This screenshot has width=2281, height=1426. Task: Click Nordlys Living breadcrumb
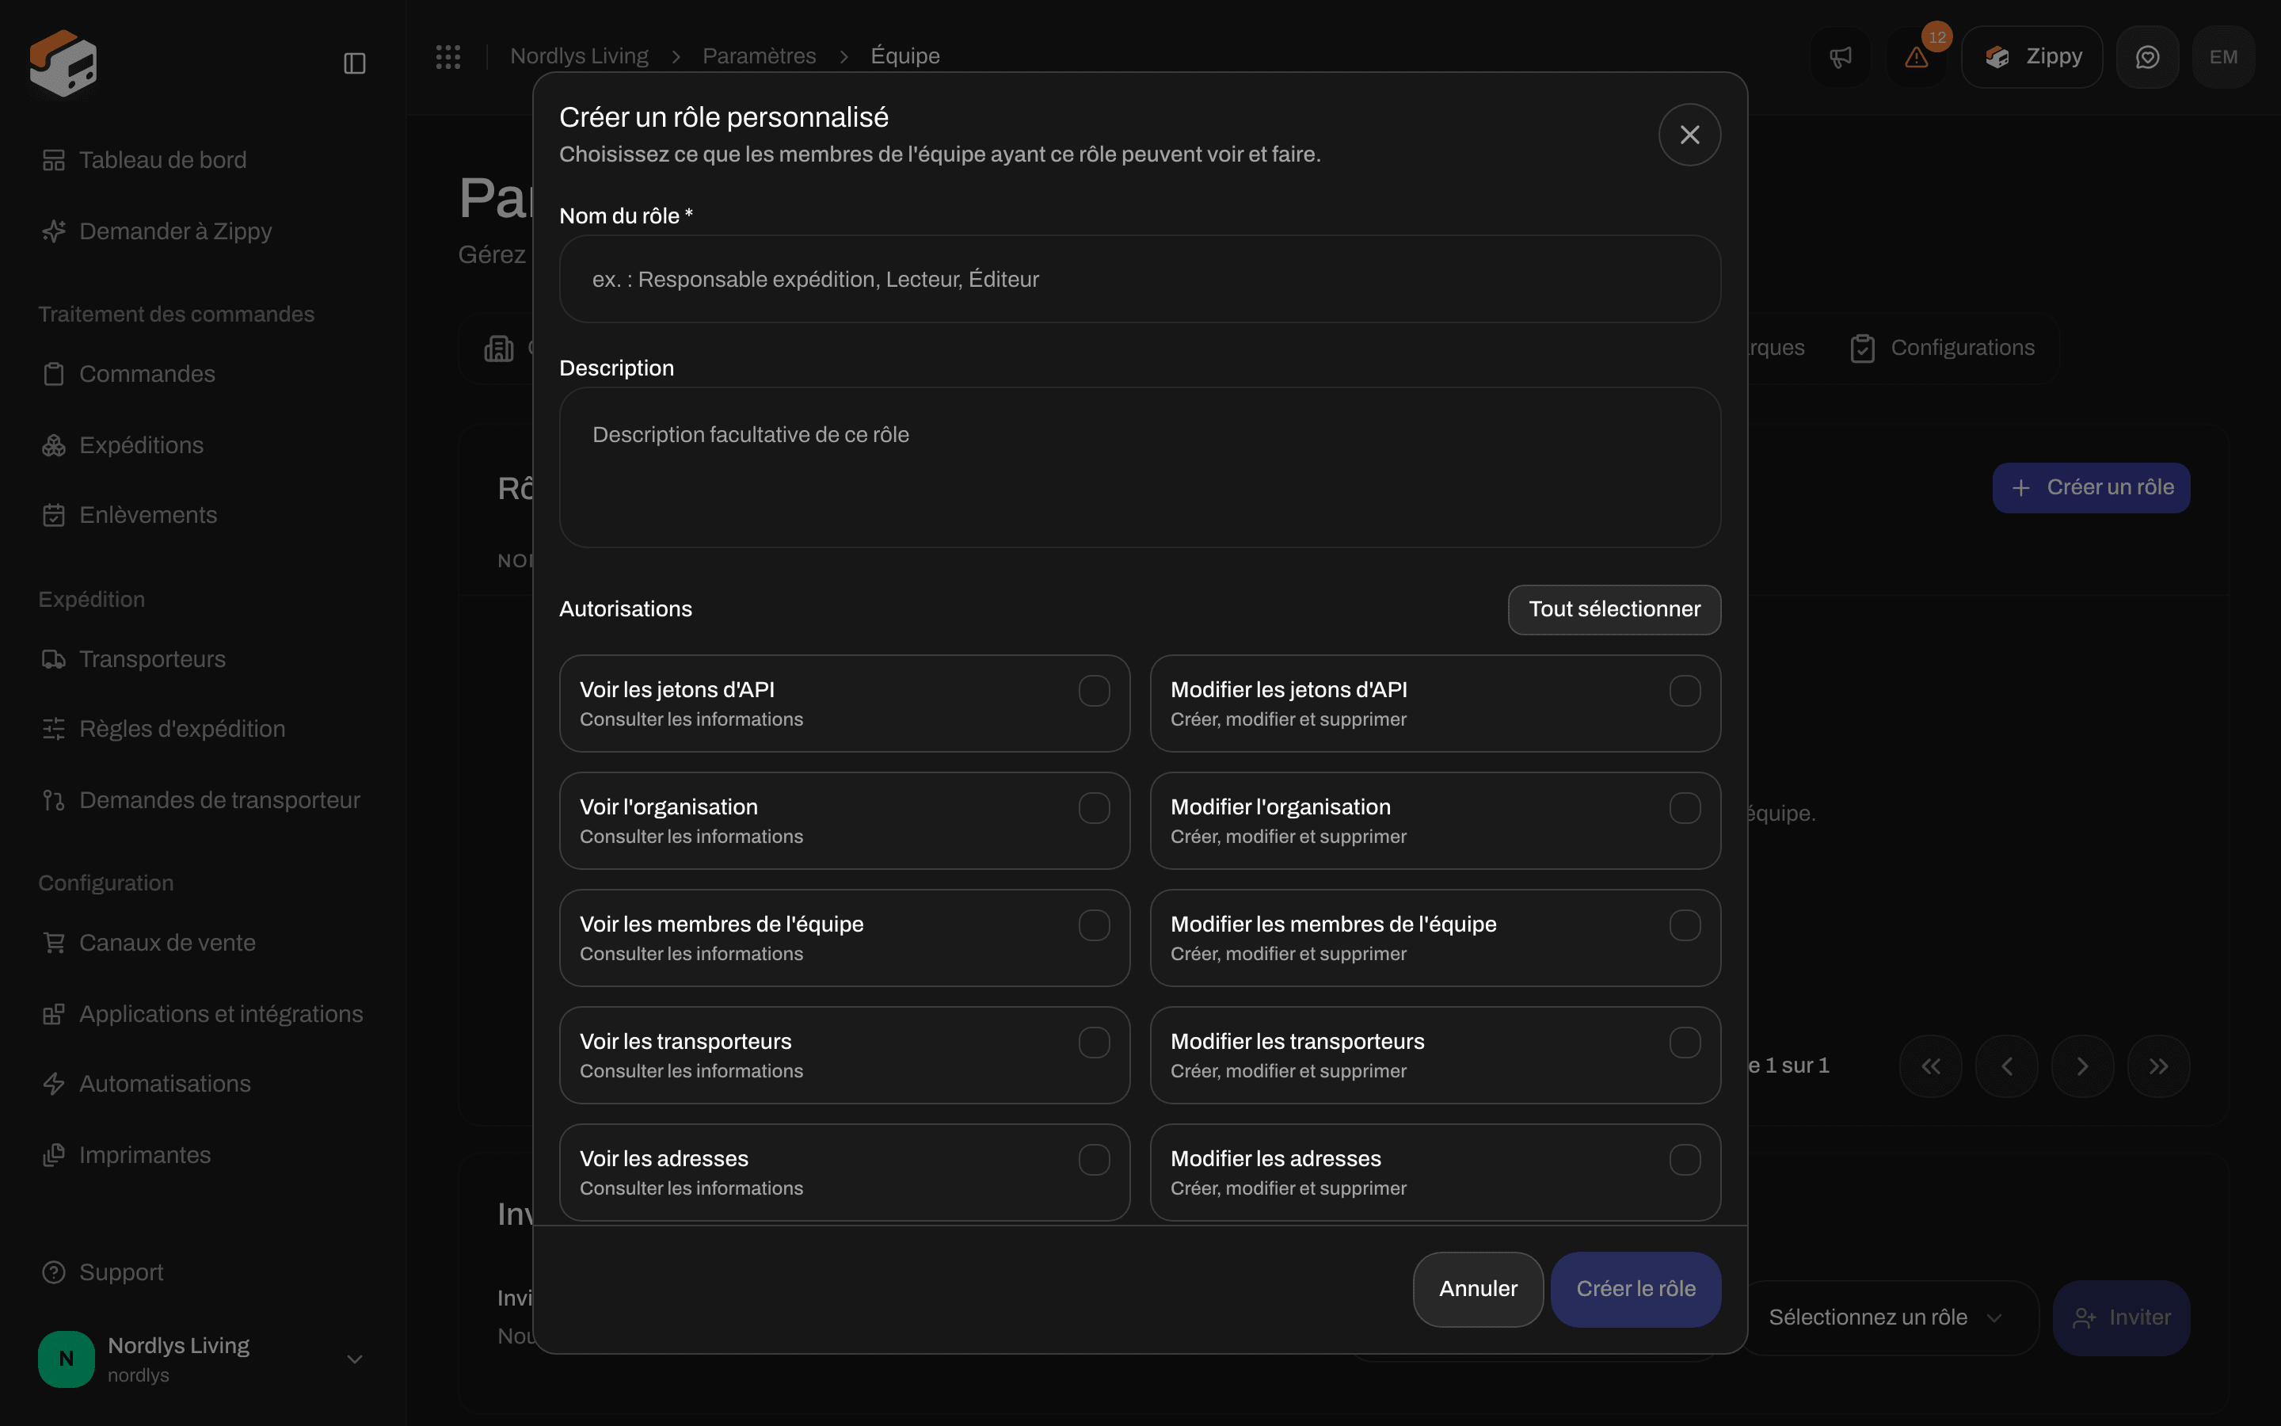(x=579, y=56)
